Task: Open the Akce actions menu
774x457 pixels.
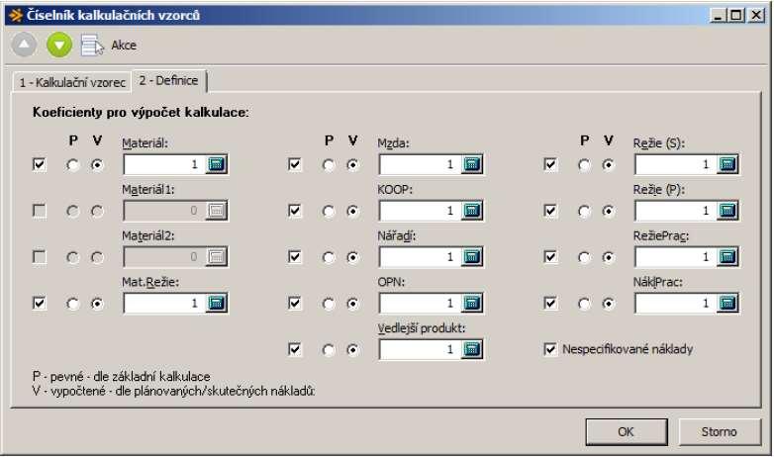Action: click(109, 45)
